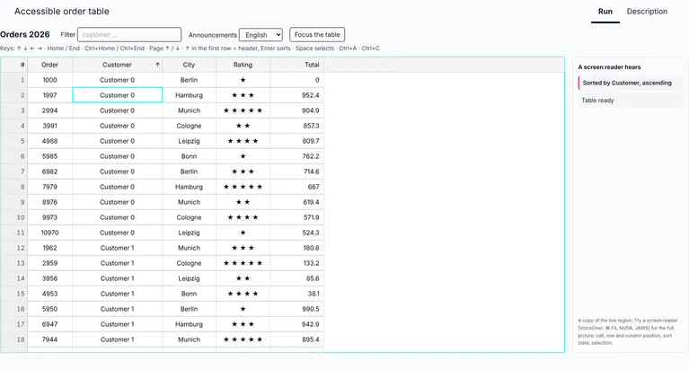Click the five-star rating in order 2959 row

click(243, 263)
